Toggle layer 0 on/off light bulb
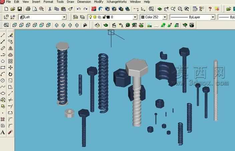 [90, 17]
